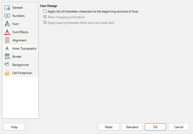
Task: Select the Font tab label
Action: coord(15,24)
